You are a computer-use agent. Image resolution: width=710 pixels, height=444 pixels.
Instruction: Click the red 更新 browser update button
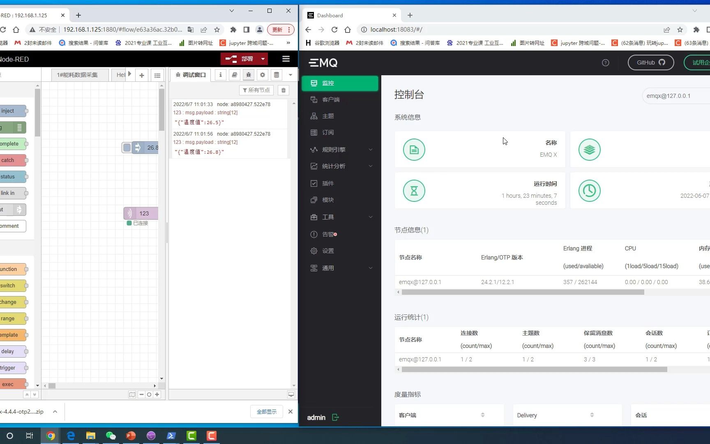281,30
